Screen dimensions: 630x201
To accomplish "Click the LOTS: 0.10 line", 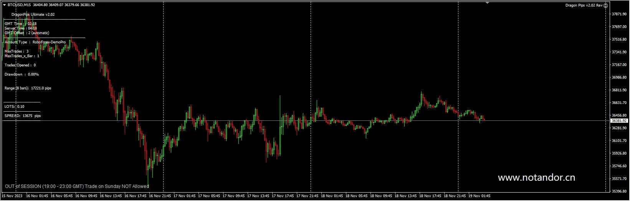I will [15, 107].
